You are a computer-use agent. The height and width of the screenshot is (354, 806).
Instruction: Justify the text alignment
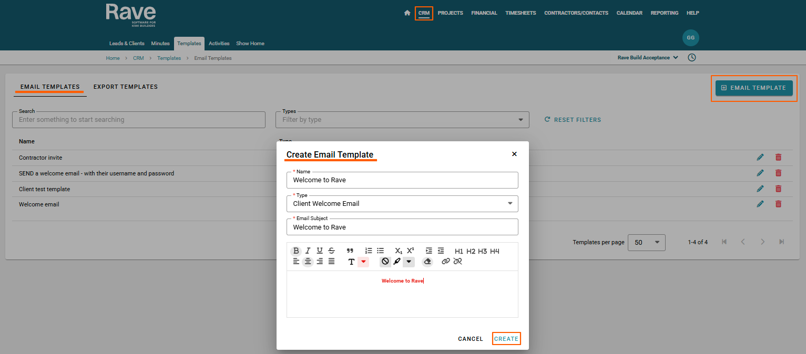331,262
